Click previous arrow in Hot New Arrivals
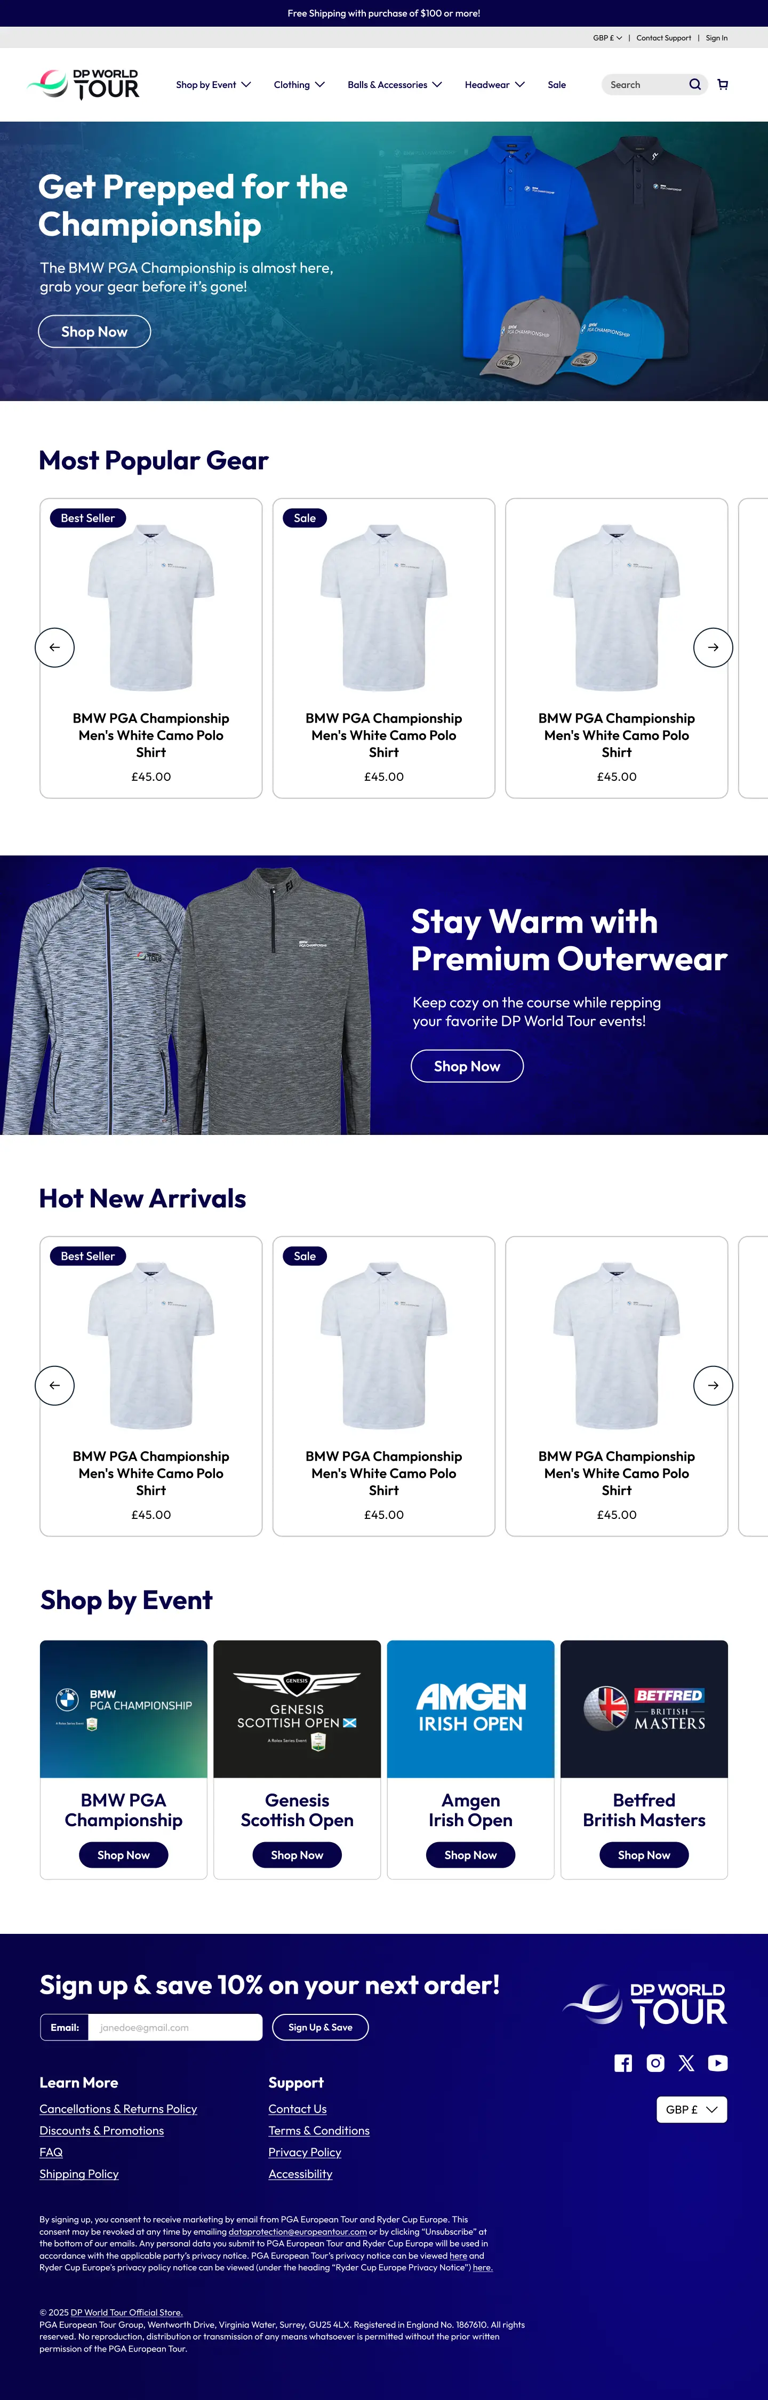The image size is (768, 2400). pyautogui.click(x=55, y=1386)
